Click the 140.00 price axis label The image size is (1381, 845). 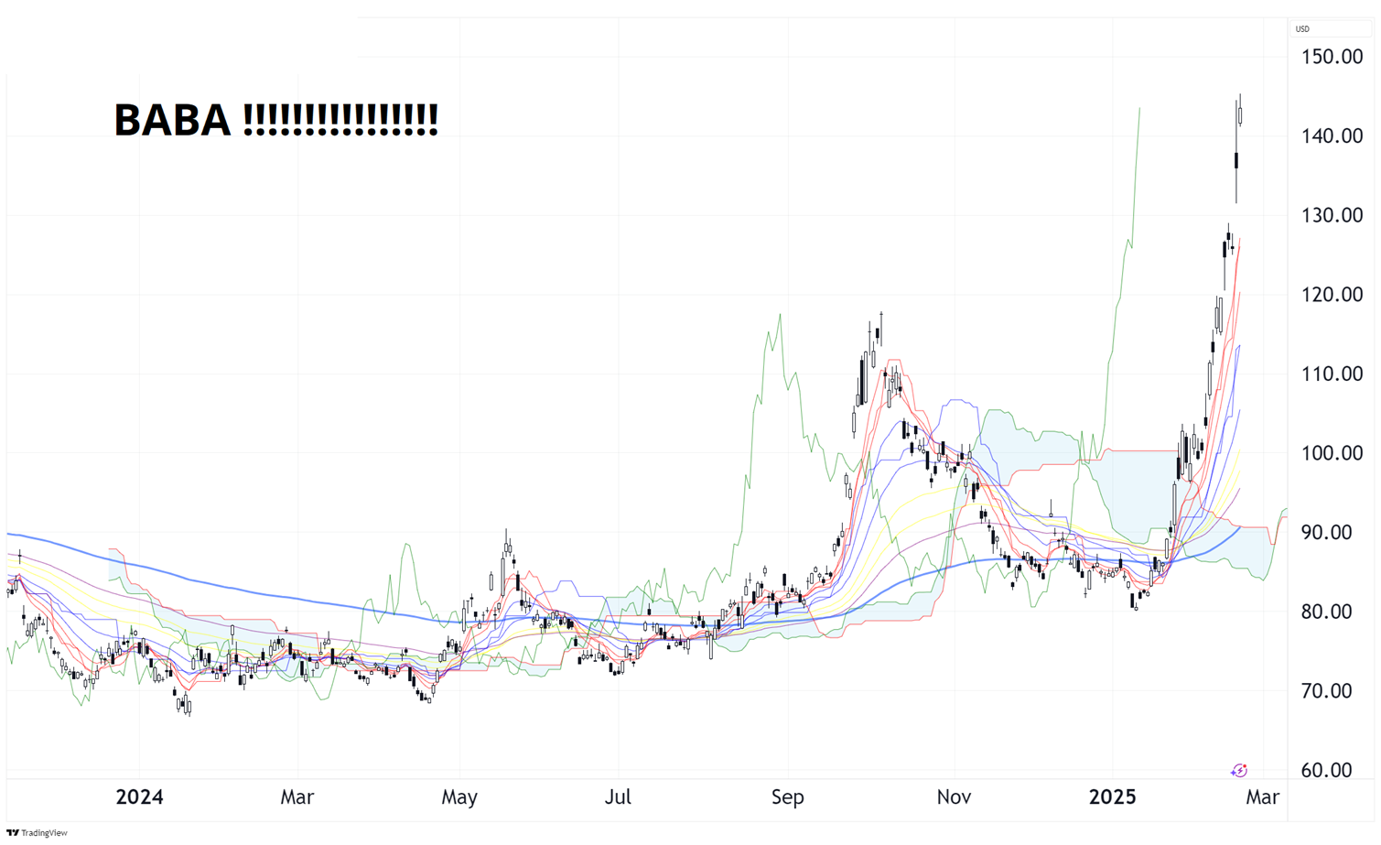click(x=1332, y=136)
